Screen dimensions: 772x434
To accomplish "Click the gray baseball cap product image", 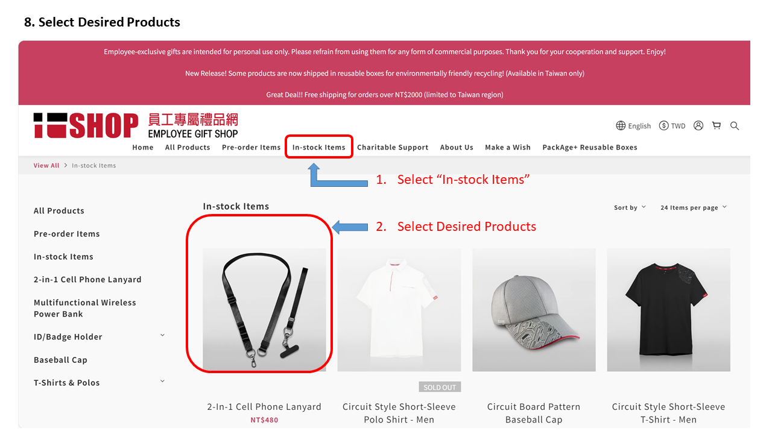I will tap(534, 310).
